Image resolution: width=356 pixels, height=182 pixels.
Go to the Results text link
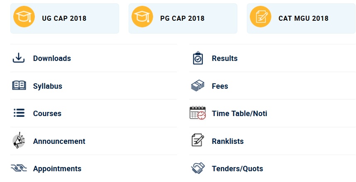click(x=225, y=58)
